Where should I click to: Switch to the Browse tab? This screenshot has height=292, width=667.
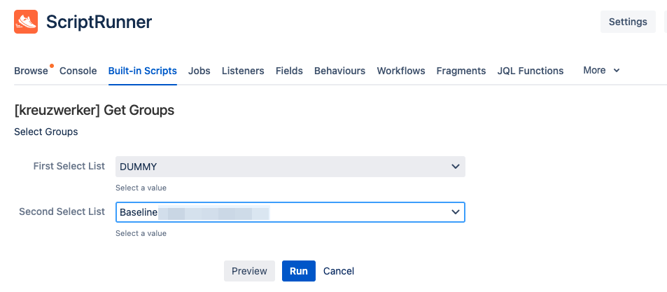pyautogui.click(x=31, y=71)
